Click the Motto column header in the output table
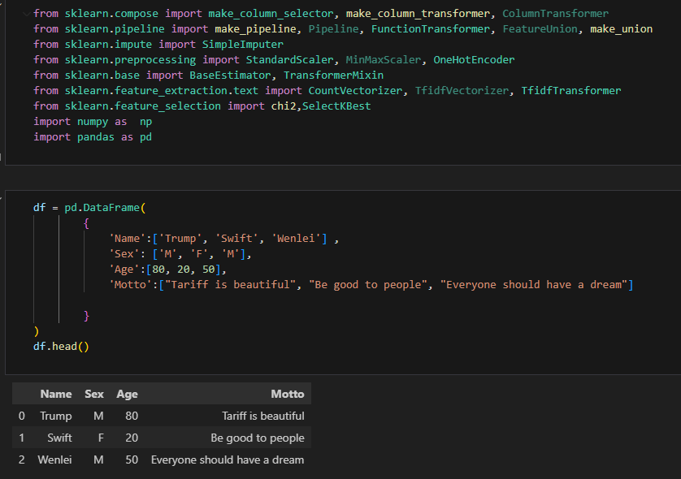 (288, 394)
